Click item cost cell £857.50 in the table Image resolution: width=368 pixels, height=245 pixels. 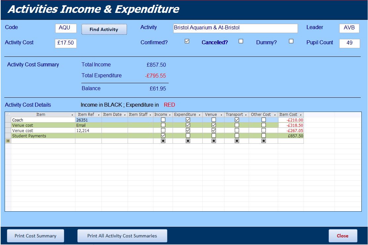click(291, 136)
